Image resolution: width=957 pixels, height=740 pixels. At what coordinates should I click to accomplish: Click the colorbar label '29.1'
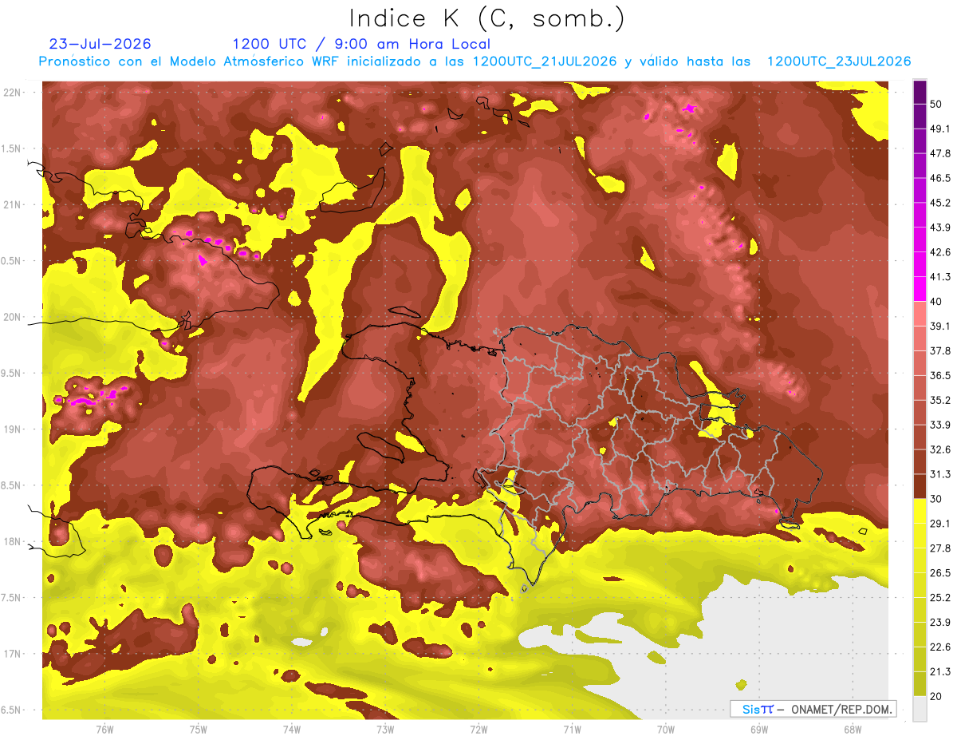(940, 524)
